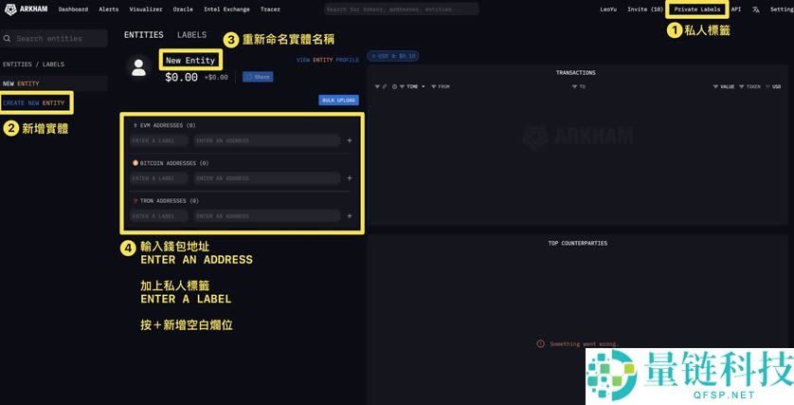Click the clock icon beside TIME column
Viewport: 794px width, 405px height.
coord(394,86)
